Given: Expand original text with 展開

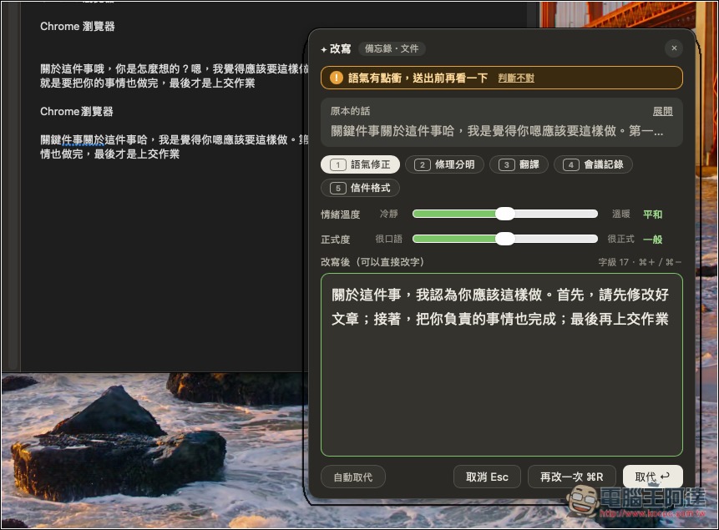Looking at the screenshot, I should [x=662, y=111].
